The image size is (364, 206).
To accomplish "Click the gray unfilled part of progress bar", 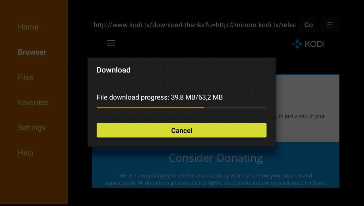I will [x=235, y=108].
